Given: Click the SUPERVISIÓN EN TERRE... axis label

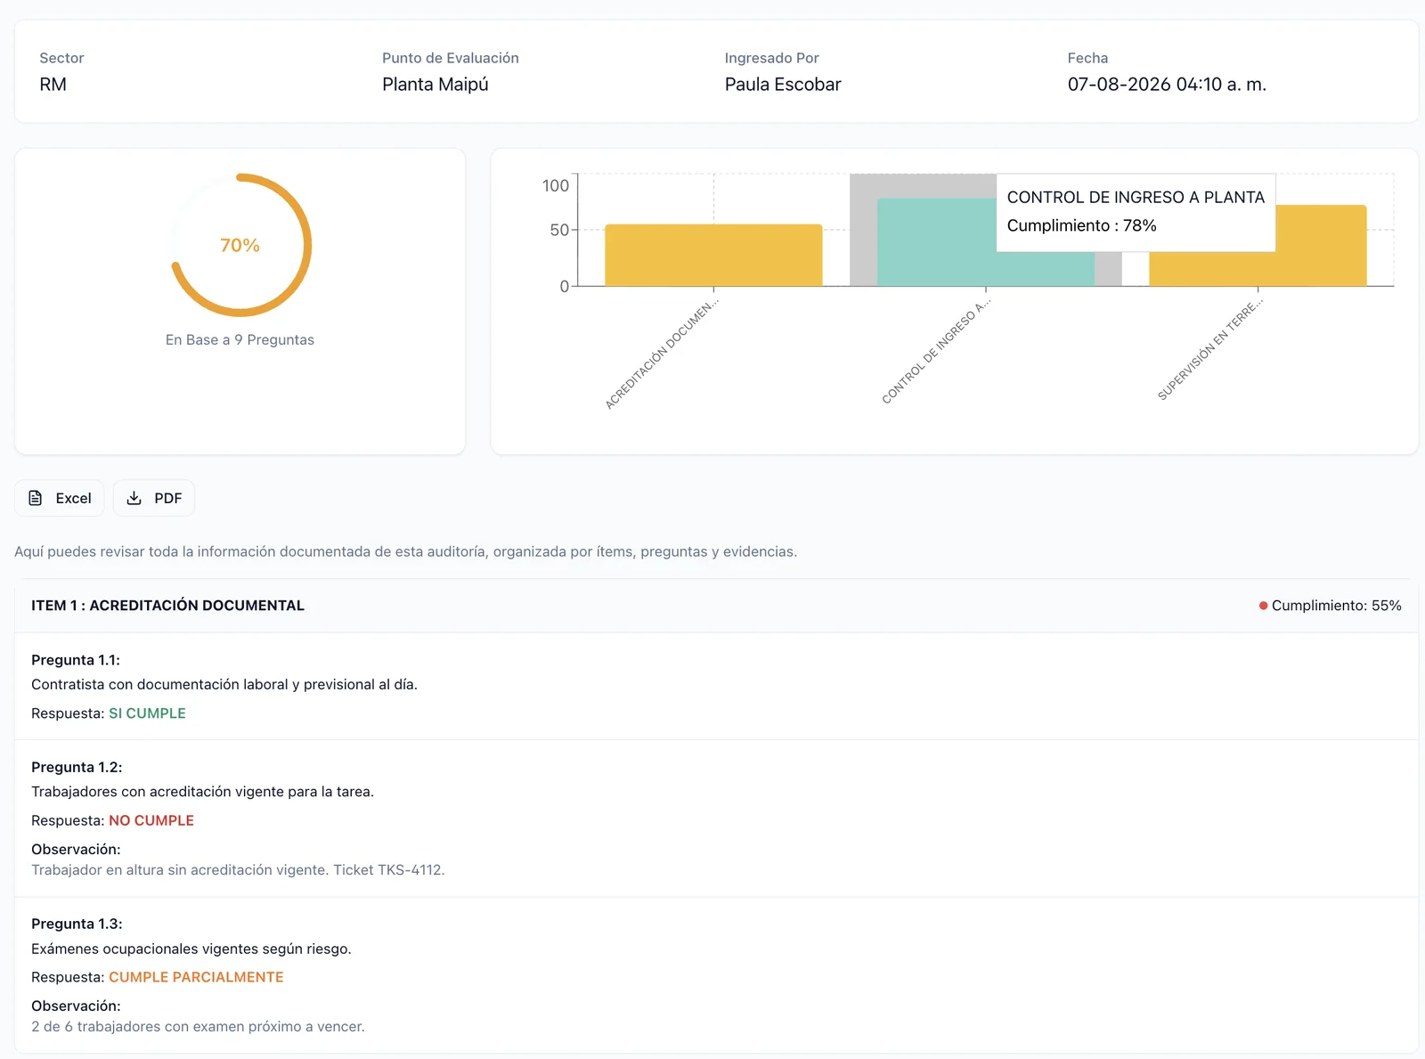Looking at the screenshot, I should (1210, 350).
